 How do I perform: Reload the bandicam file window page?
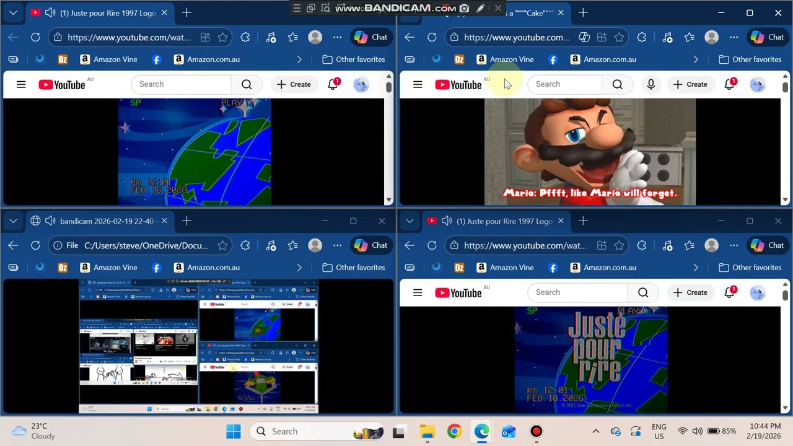tap(35, 245)
